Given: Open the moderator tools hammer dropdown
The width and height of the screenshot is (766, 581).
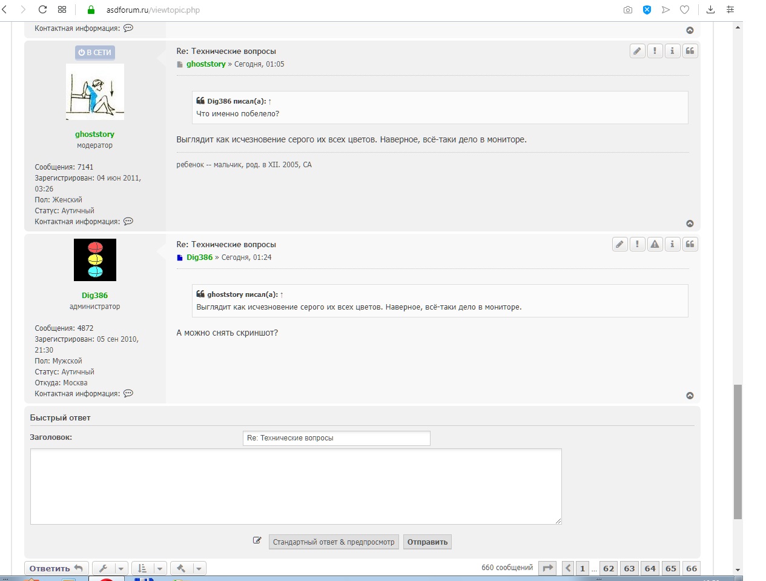Looking at the screenshot, I should point(188,568).
